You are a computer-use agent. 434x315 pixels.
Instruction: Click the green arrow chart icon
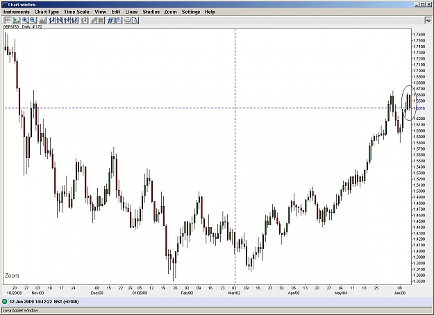16,20
